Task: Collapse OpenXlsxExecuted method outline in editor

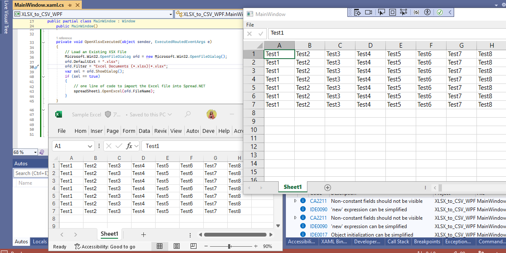Action: tap(43, 43)
